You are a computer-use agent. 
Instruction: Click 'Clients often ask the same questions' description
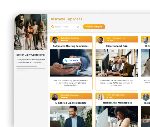click(117, 83)
